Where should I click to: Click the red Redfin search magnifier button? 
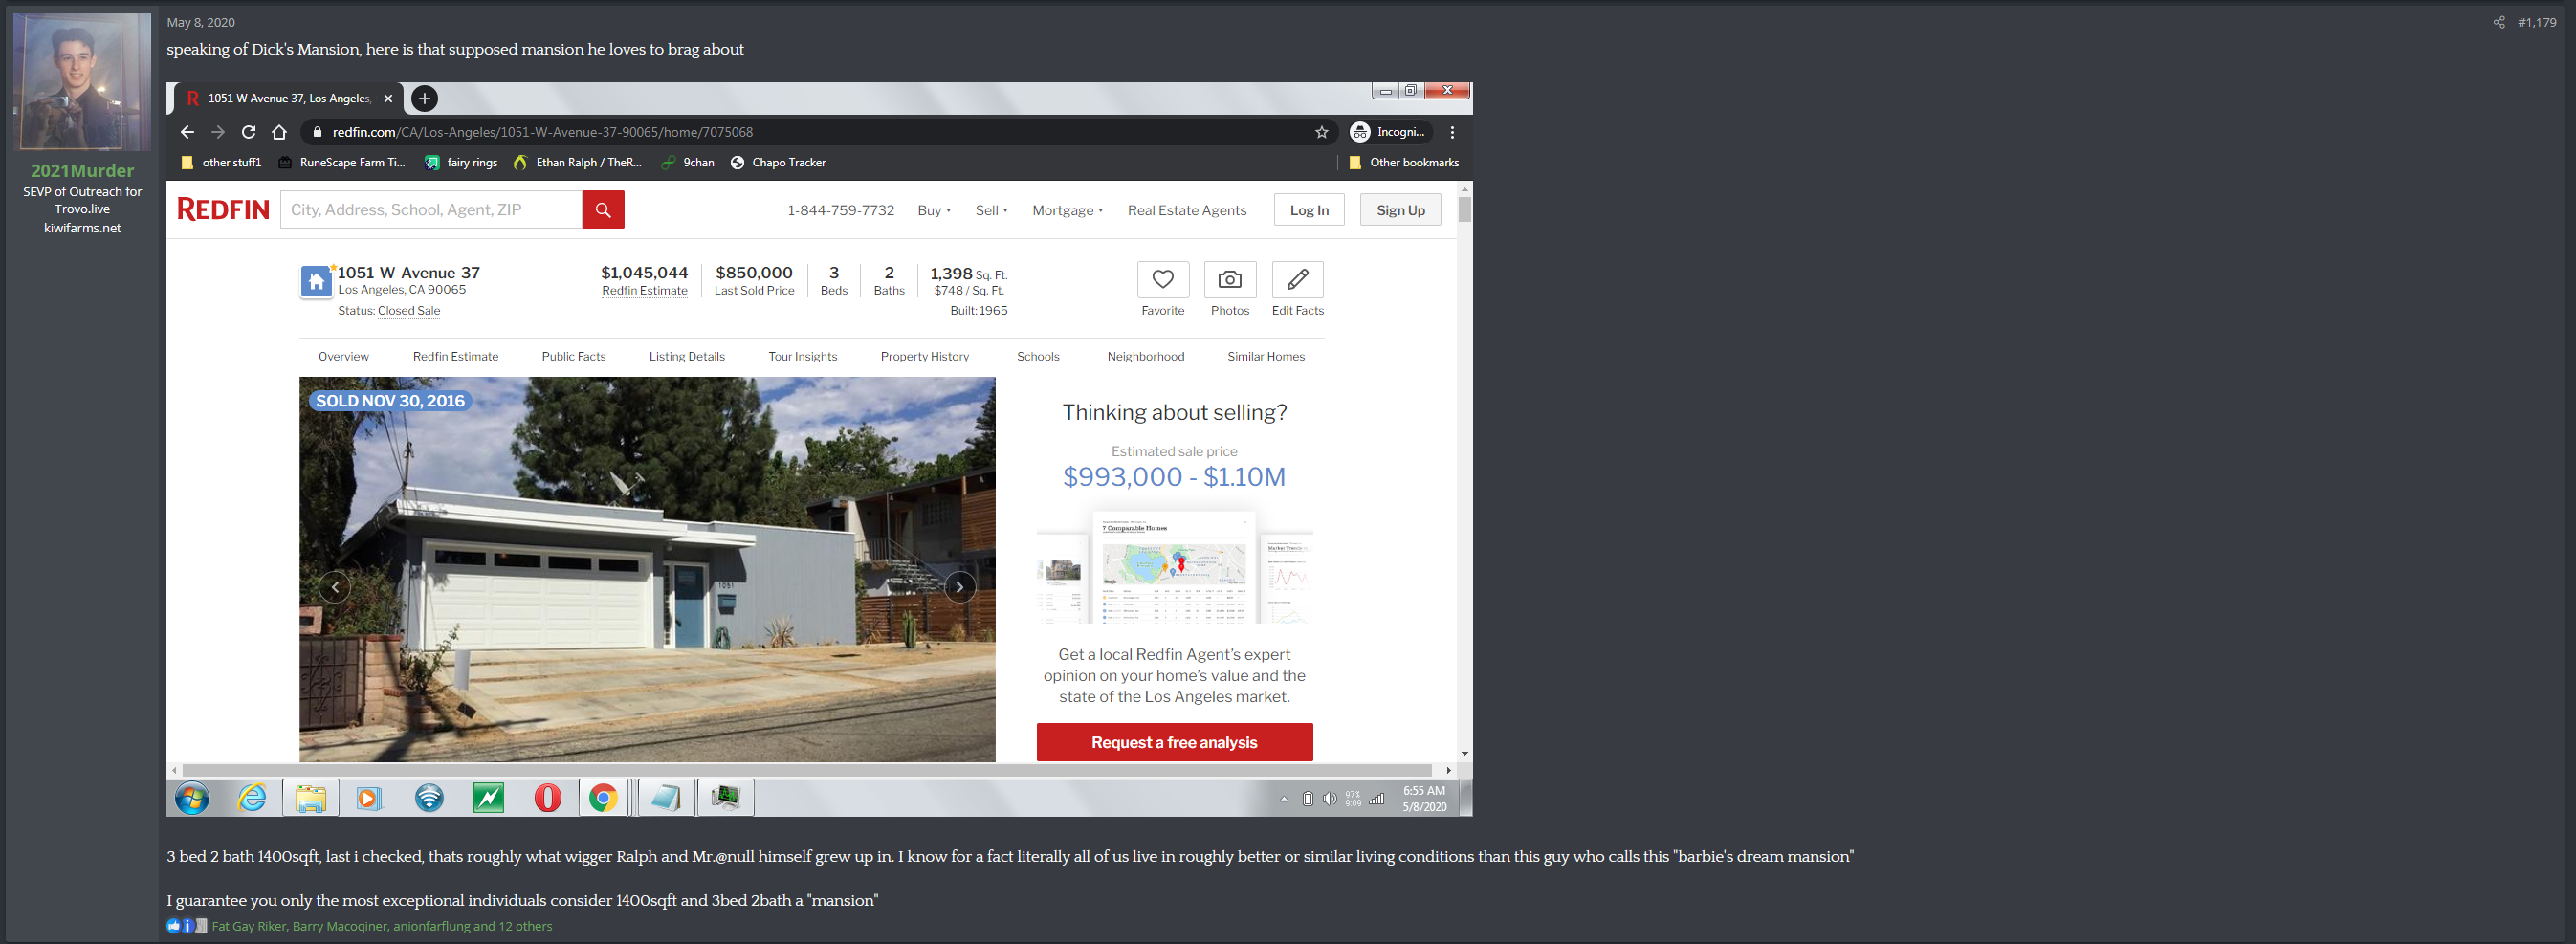pyautogui.click(x=603, y=210)
